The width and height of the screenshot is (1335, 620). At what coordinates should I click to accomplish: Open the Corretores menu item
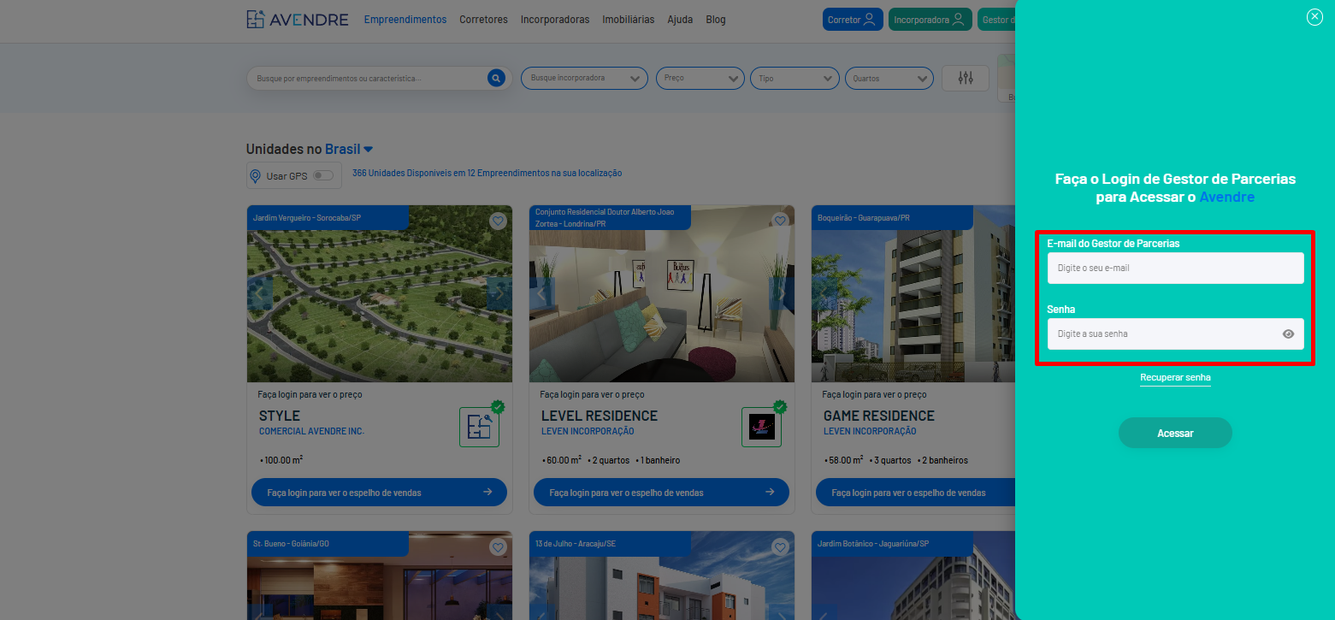[x=483, y=20]
